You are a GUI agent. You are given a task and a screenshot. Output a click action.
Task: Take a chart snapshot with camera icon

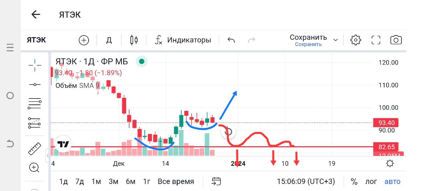click(x=396, y=40)
